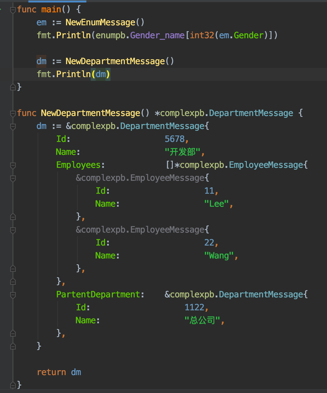Image resolution: width=327 pixels, height=393 pixels.
Task: Click the employee Id value 22
Action: point(209,243)
